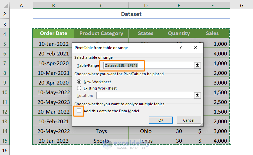Click the Texas cell in row 15

pos(146,141)
